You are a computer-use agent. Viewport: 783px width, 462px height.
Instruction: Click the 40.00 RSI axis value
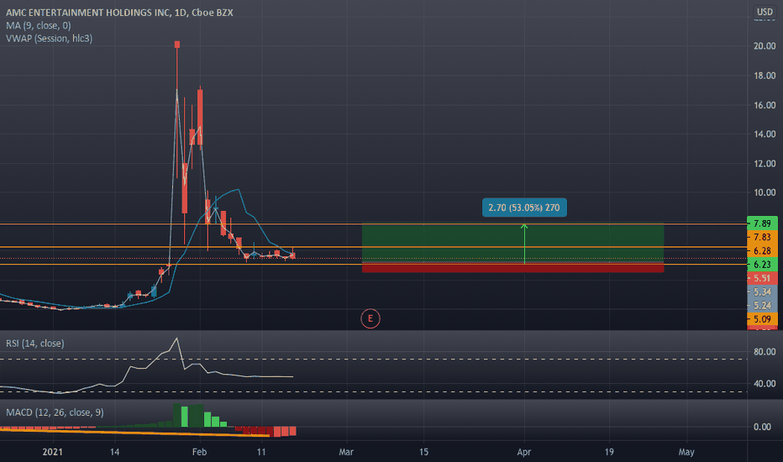pyautogui.click(x=764, y=384)
